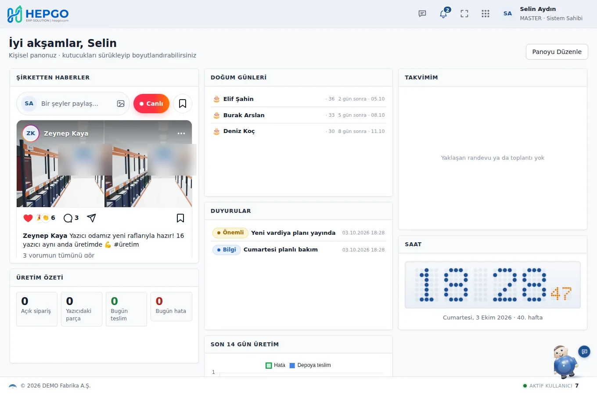Toggle fullscreen mode icon
The width and height of the screenshot is (597, 395).
click(x=464, y=14)
